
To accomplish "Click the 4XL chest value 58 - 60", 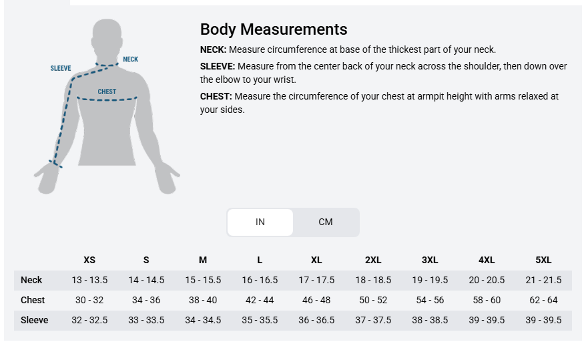I will click(x=487, y=301).
